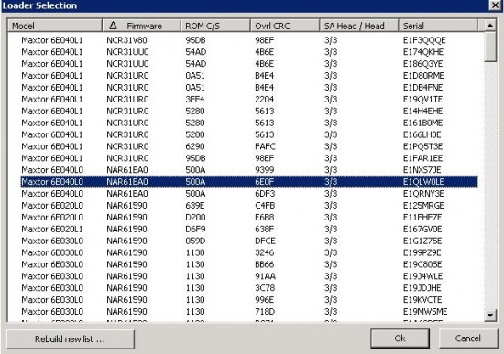Sort by ROM C/S column header
Image resolution: width=504 pixels, height=354 pixels.
tap(215, 26)
